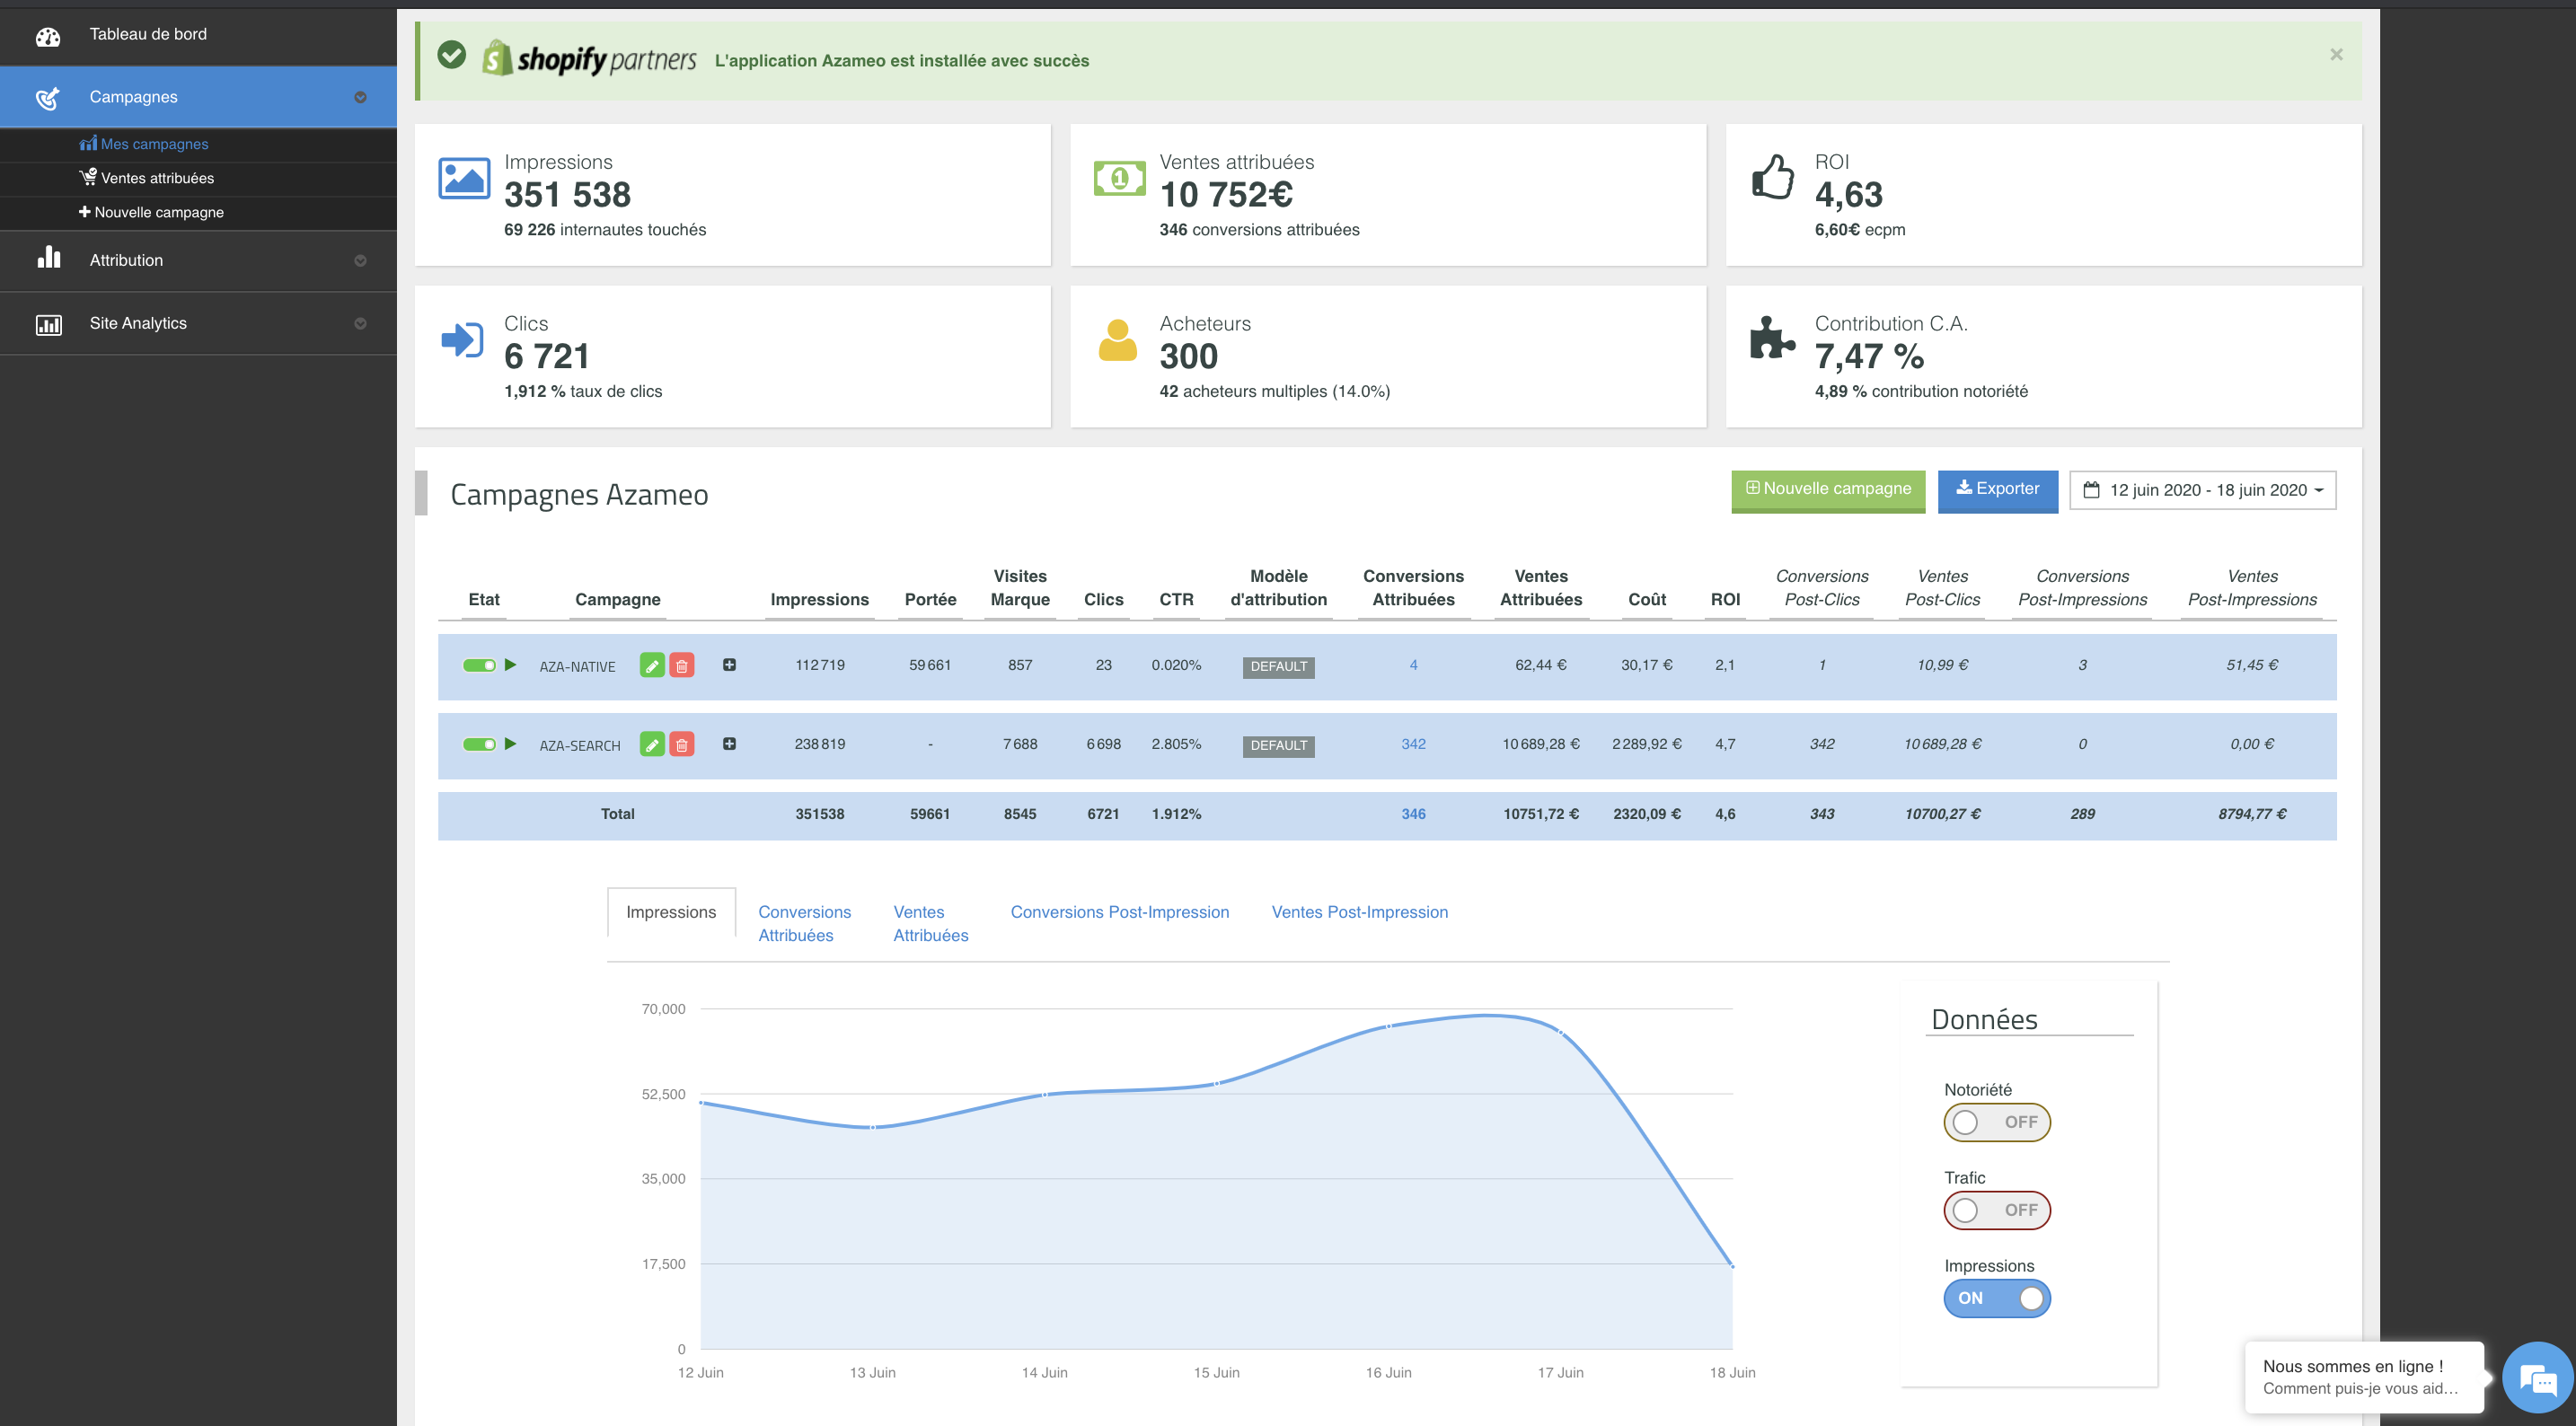Viewport: 2576px width, 1426px height.
Task: Sort table by Clics column header
Action: [1103, 599]
